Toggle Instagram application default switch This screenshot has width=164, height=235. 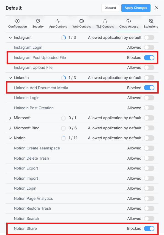tap(149, 37)
